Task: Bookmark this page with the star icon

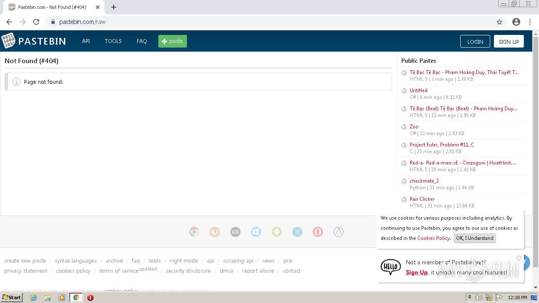Action: click(x=499, y=22)
